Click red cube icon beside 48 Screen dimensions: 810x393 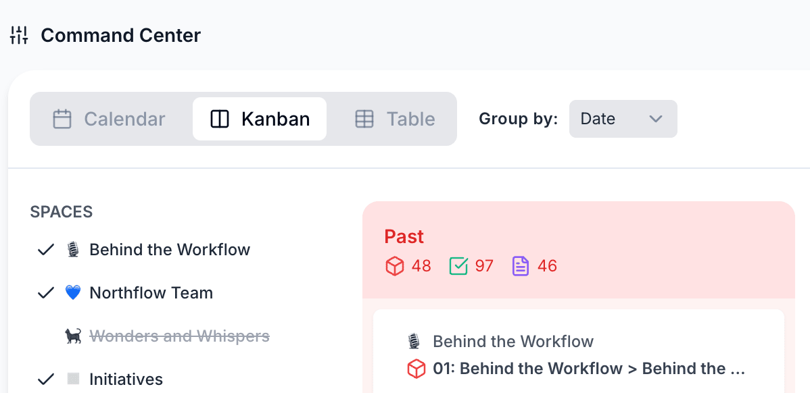(x=395, y=266)
